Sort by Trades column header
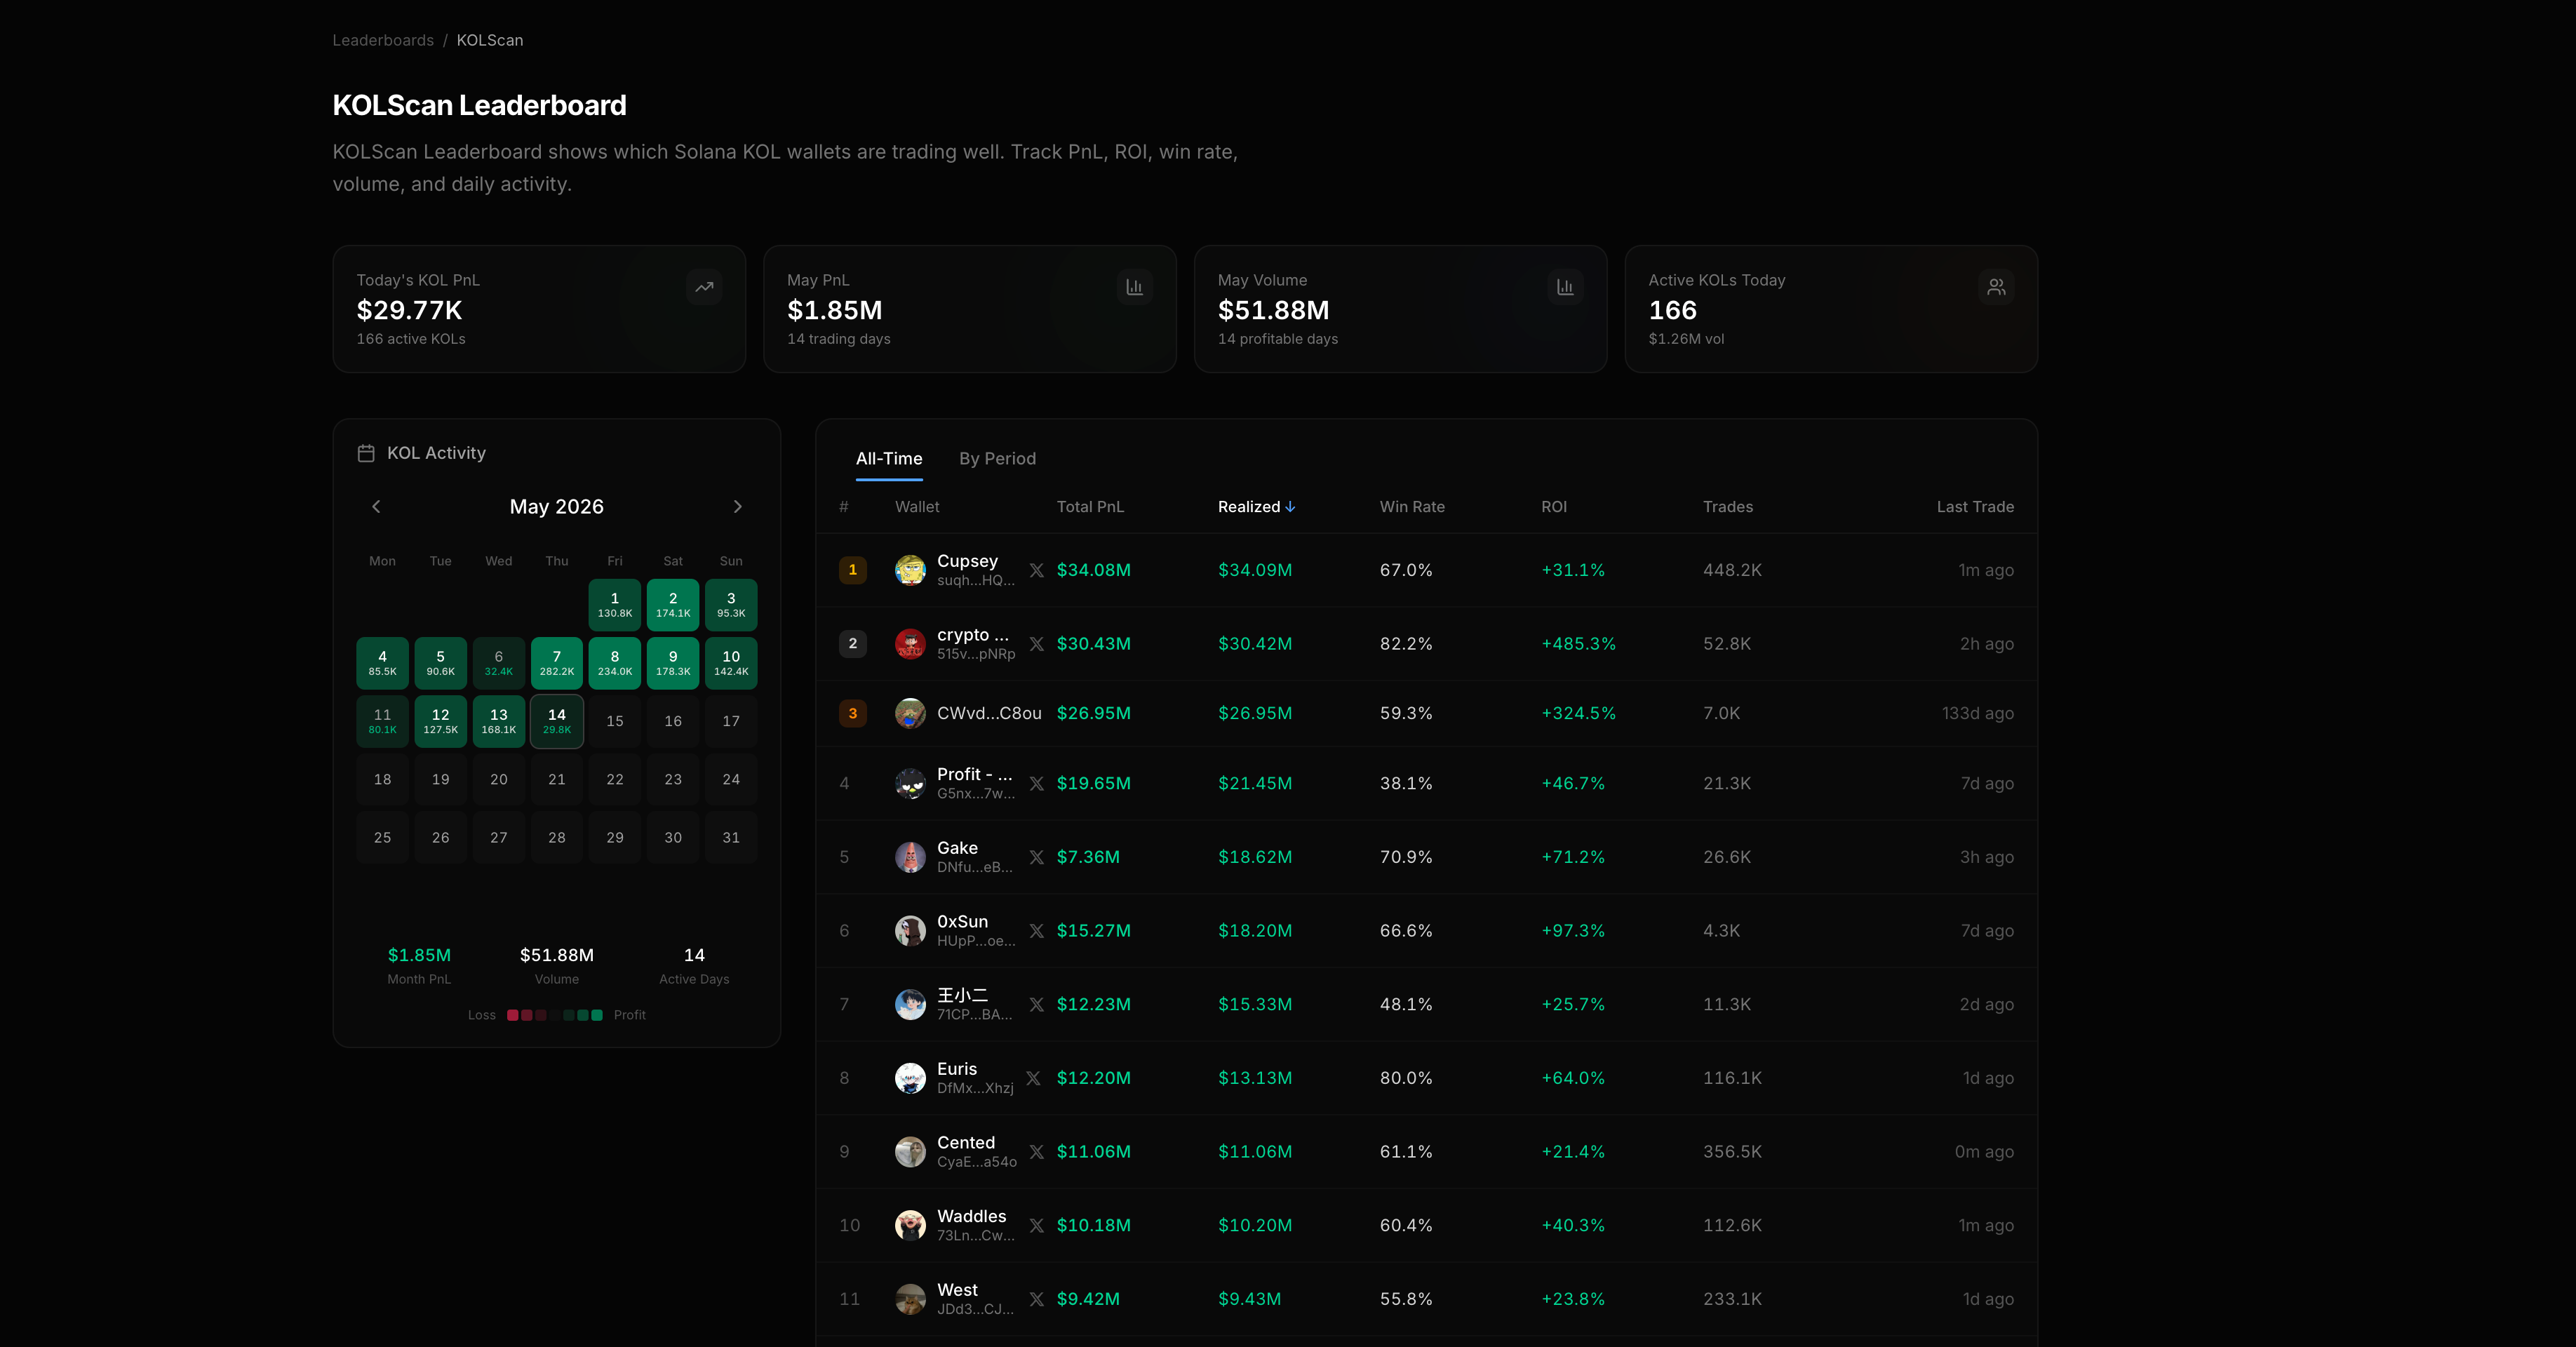The image size is (2576, 1347). [1727, 507]
